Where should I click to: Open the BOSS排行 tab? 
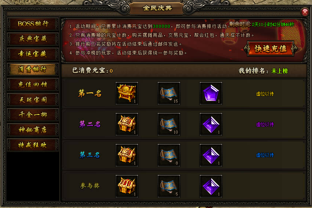pyautogui.click(x=33, y=24)
